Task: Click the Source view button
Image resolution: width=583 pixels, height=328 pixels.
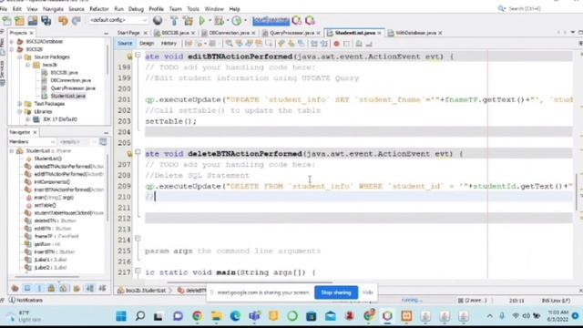Action: point(125,44)
